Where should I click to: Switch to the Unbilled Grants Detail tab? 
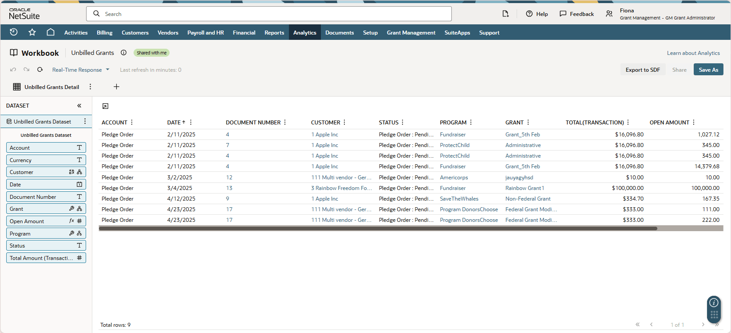(x=51, y=87)
